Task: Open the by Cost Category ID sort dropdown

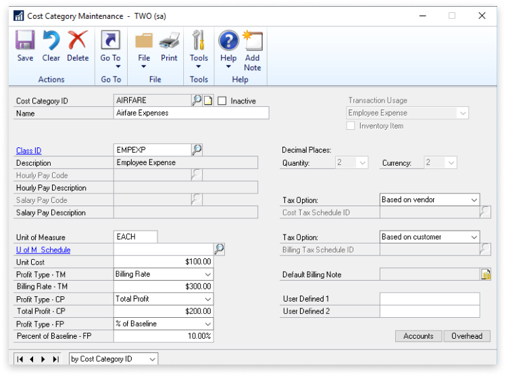Action: click(x=152, y=359)
